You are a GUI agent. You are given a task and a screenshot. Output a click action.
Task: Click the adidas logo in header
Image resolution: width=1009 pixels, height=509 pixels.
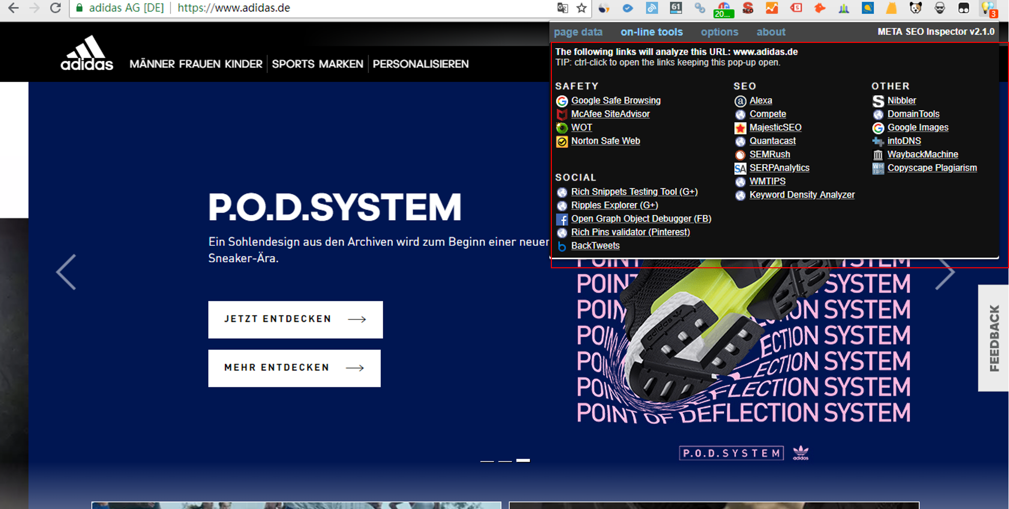[x=87, y=53]
